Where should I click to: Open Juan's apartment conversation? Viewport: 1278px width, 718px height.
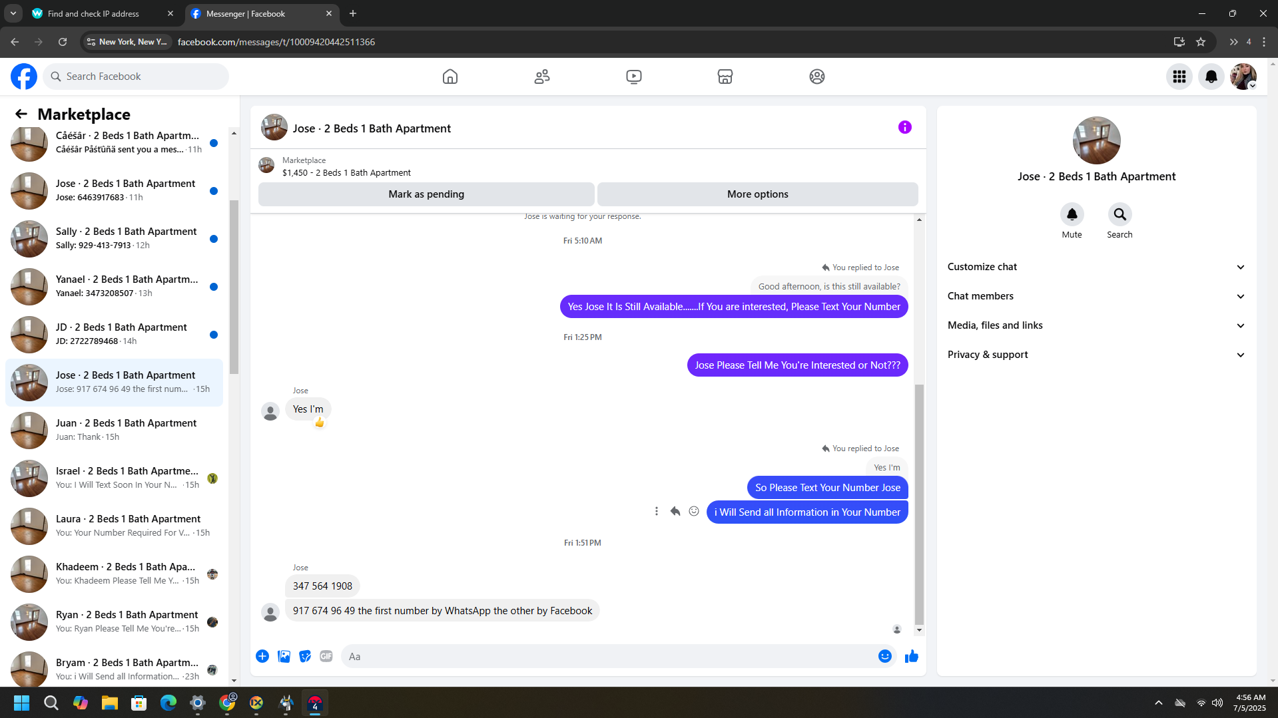(x=115, y=431)
